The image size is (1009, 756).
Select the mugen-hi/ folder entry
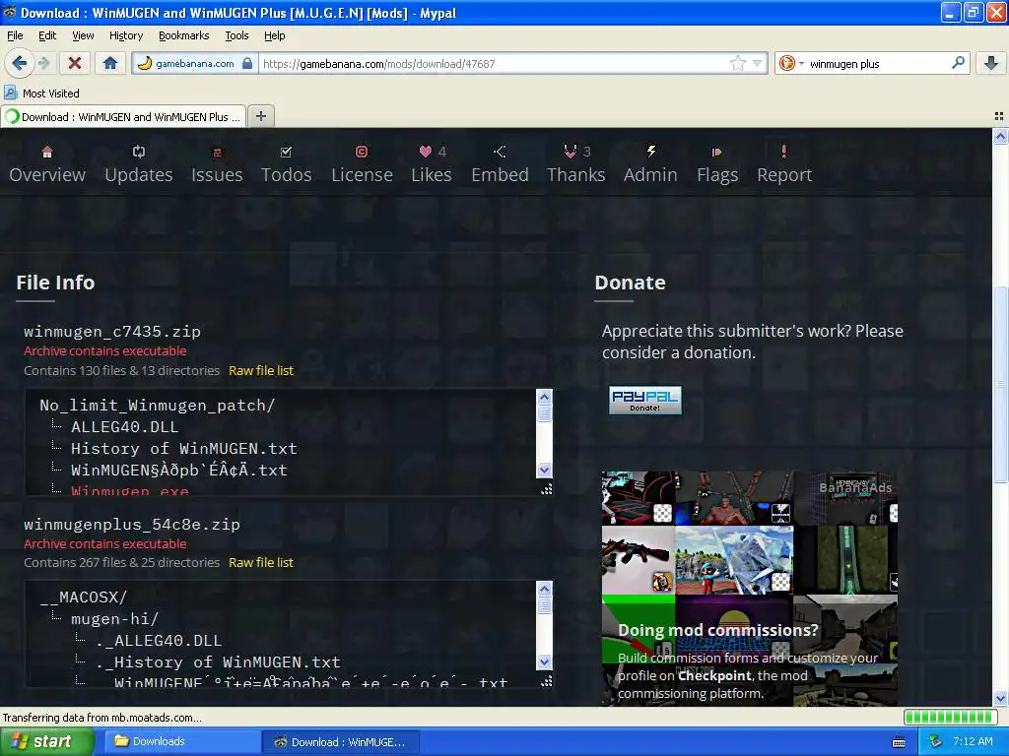coord(114,619)
